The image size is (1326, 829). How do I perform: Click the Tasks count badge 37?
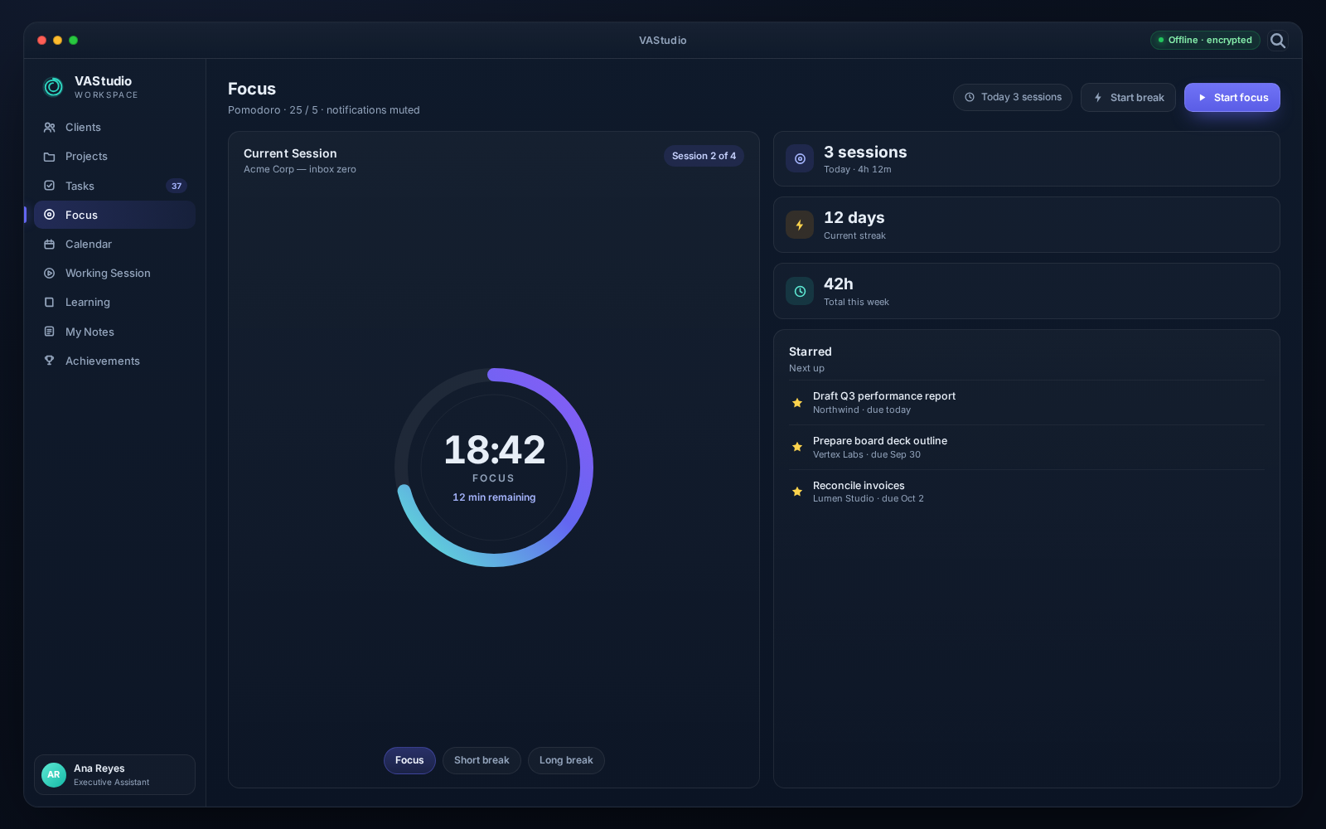[177, 186]
